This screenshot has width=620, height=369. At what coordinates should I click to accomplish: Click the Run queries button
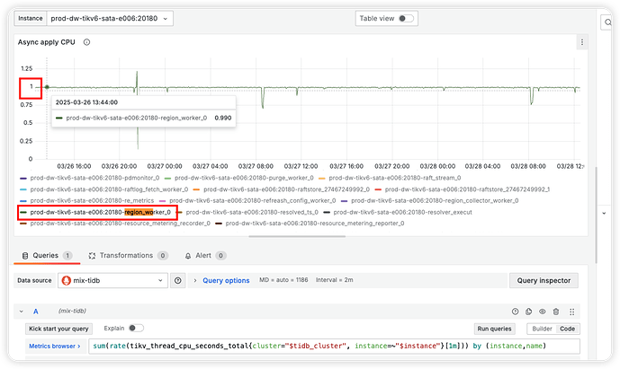pyautogui.click(x=495, y=329)
